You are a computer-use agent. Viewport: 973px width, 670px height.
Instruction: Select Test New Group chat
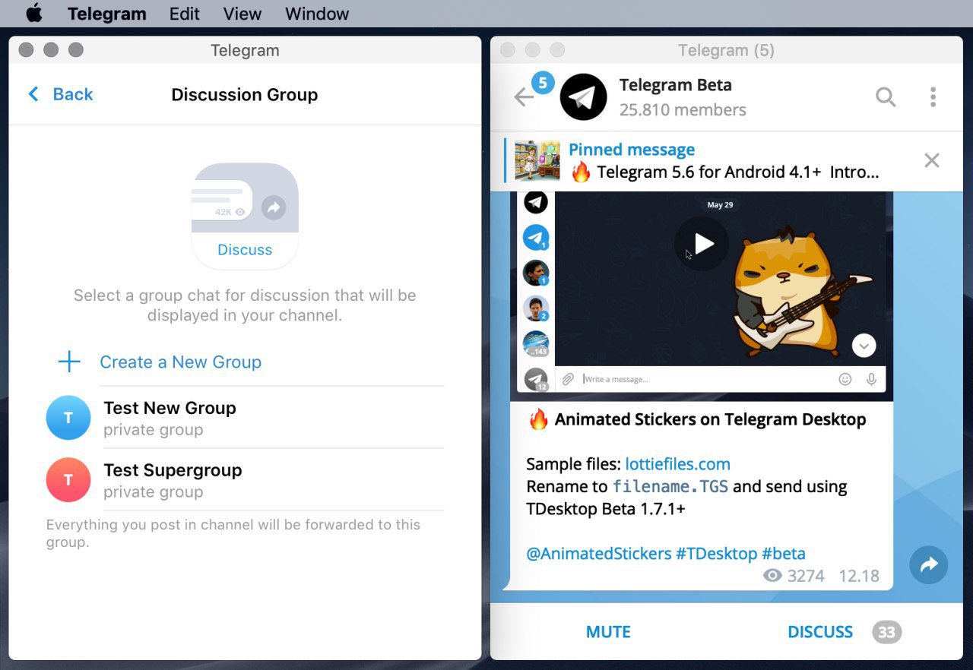(245, 418)
